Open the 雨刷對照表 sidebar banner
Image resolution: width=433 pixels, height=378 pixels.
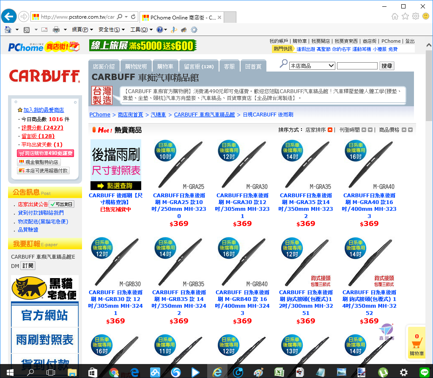click(x=45, y=340)
